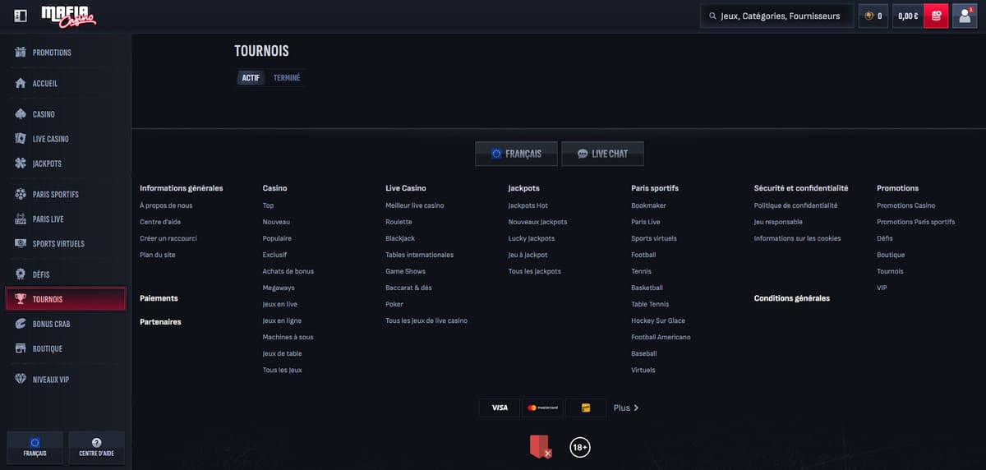Screen dimensions: 986x470
Task: Click the games search field
Action: [776, 16]
